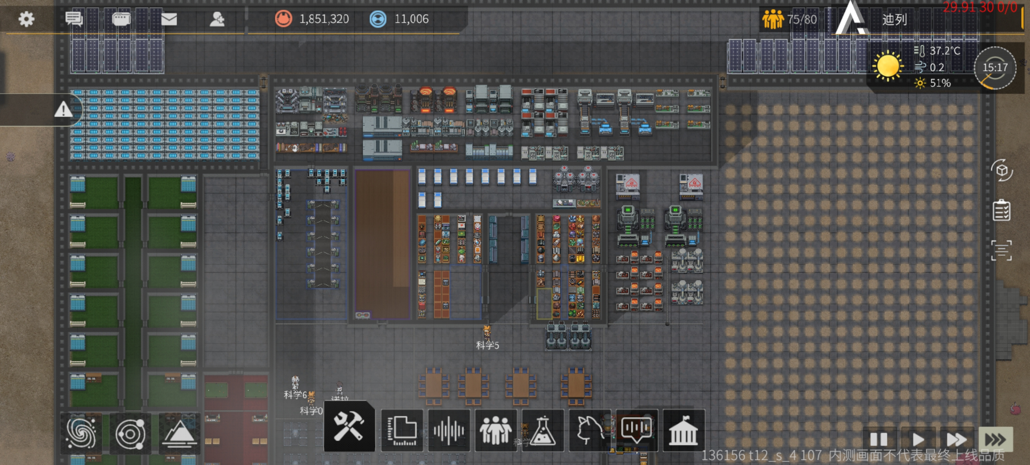Click the colonist name label 科学0
Screen dimensions: 1030x465
[311, 411]
